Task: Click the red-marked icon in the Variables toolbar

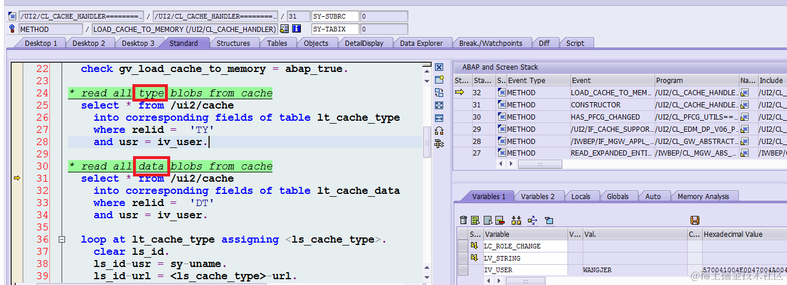Action: point(500,220)
